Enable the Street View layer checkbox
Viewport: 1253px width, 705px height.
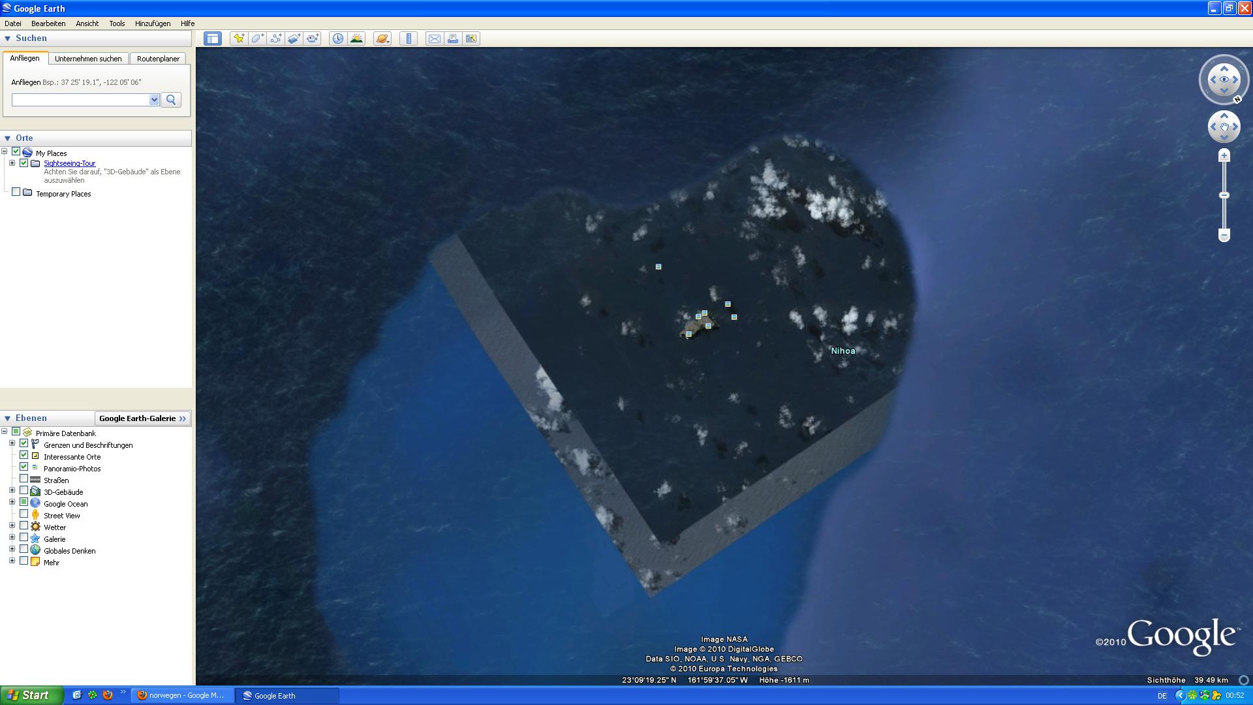[24, 514]
